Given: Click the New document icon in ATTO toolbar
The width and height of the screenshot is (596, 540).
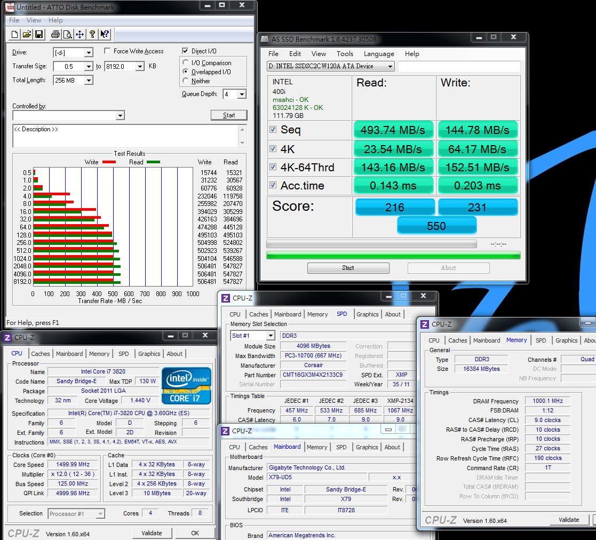Looking at the screenshot, I should (14, 35).
